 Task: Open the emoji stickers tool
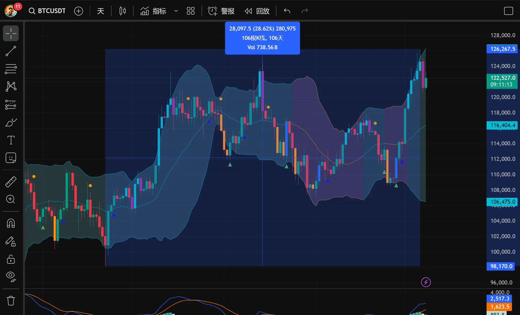click(11, 158)
